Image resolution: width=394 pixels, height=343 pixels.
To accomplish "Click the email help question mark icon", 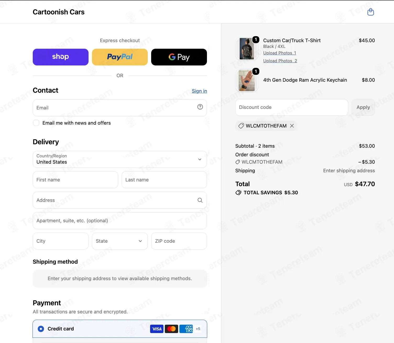I will pyautogui.click(x=200, y=107).
